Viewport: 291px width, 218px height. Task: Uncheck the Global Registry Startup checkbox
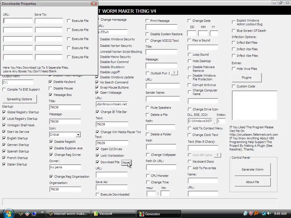click(4, 112)
